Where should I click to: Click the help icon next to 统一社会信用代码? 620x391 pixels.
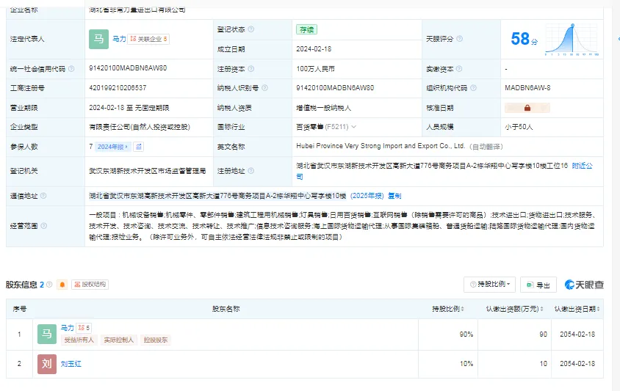[x=71, y=69]
